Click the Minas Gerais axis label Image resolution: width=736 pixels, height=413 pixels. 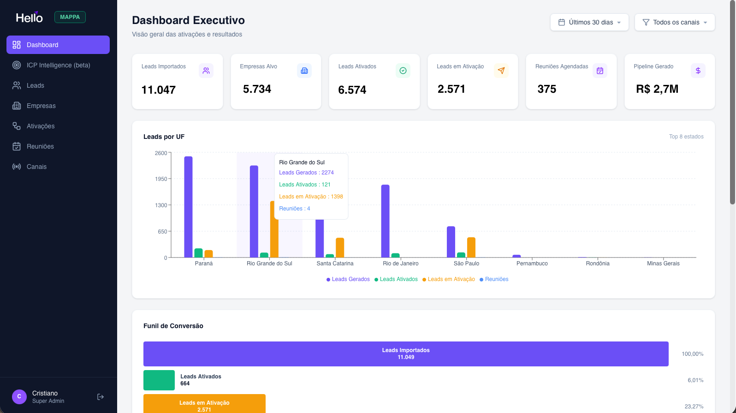[x=663, y=263]
